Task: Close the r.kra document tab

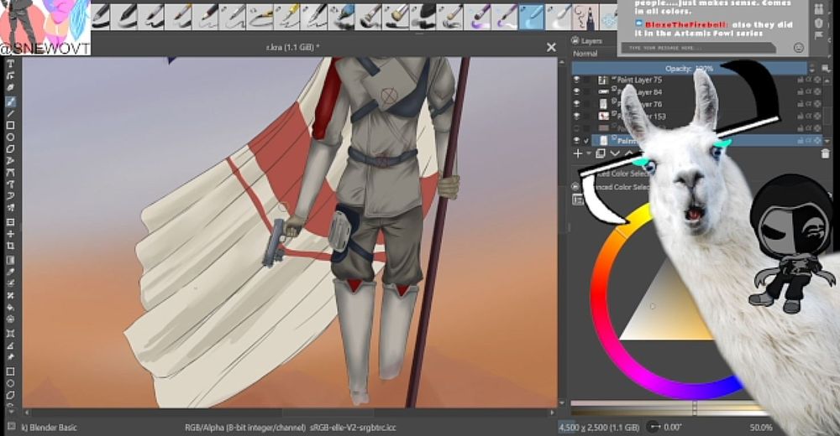Action: point(551,48)
